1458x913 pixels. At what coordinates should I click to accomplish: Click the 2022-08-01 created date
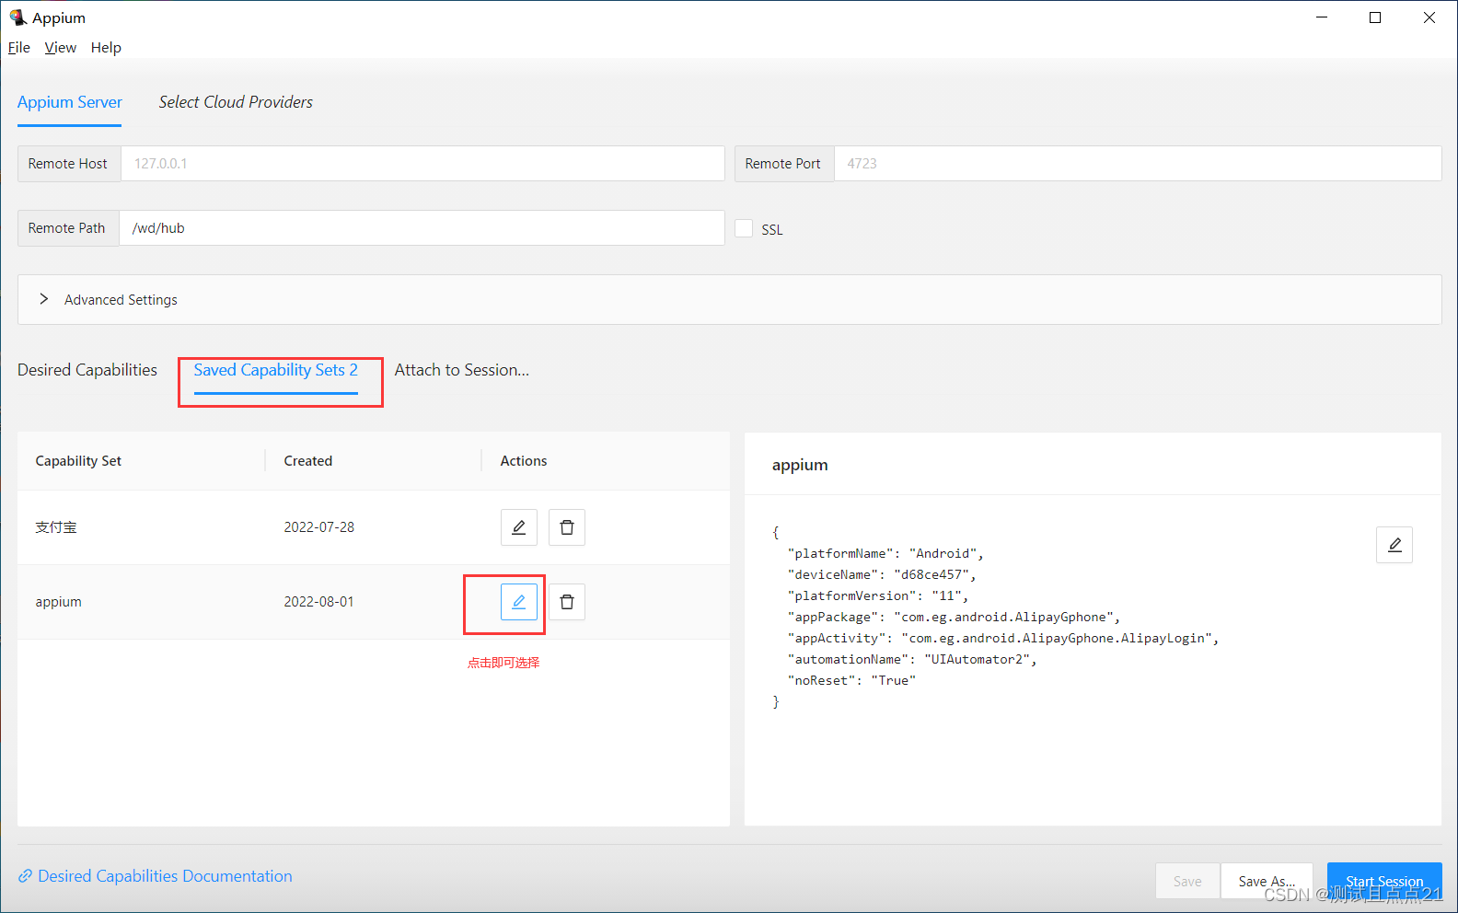[x=319, y=602]
